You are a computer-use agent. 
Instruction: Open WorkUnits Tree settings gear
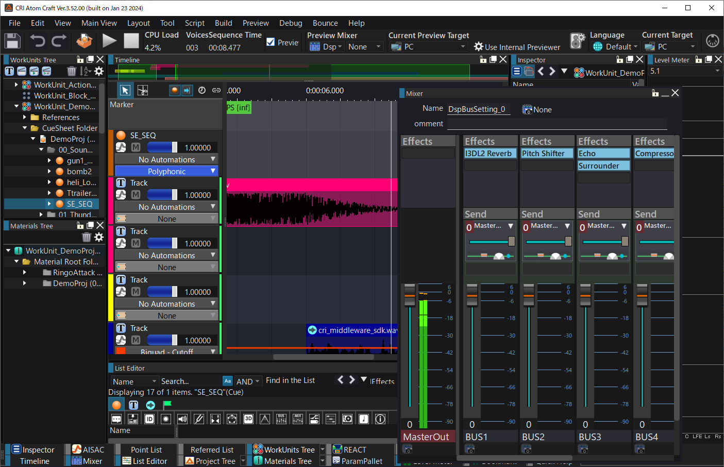(x=99, y=71)
